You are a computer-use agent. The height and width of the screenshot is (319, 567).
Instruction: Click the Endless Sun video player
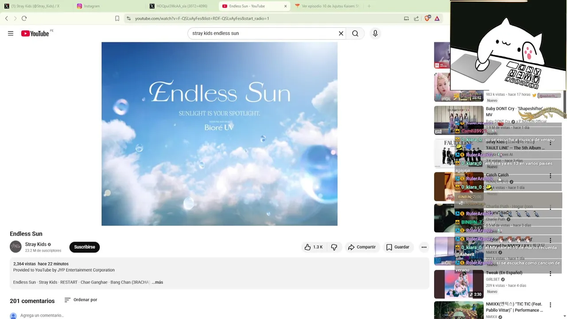[x=219, y=134]
